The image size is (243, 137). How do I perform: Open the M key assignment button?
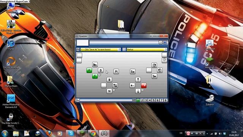[116, 72]
